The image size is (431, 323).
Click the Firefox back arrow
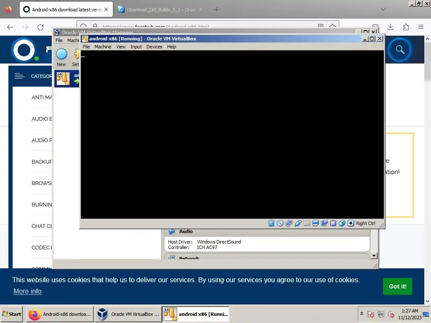coord(10,27)
